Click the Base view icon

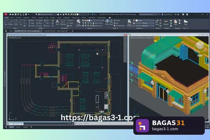[185, 22]
